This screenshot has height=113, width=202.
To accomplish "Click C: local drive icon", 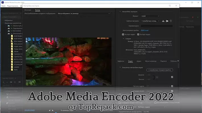I will [9, 26].
